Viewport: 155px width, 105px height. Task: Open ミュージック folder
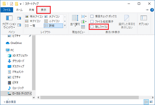(15, 88)
